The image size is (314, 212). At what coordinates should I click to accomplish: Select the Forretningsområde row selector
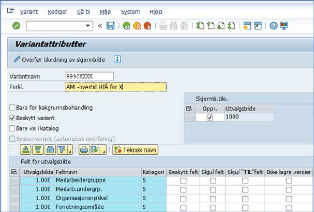pyautogui.click(x=14, y=207)
